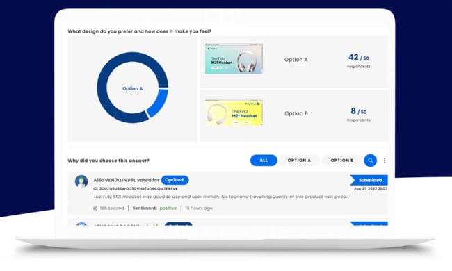Select the ALL filter tab
Image resolution: width=452 pixels, height=271 pixels.
coord(264,161)
